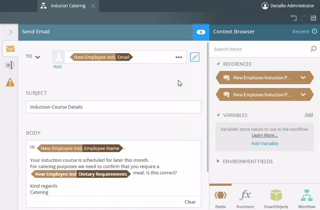Expand the TO recipient type dropdown
The image size is (320, 210).
[38, 57]
